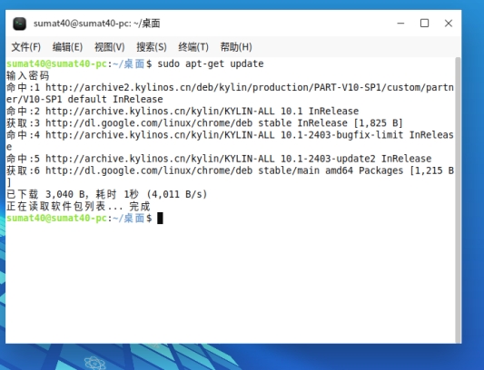Maximize the terminal window
Screen dimensions: 484x370
(x=424, y=24)
